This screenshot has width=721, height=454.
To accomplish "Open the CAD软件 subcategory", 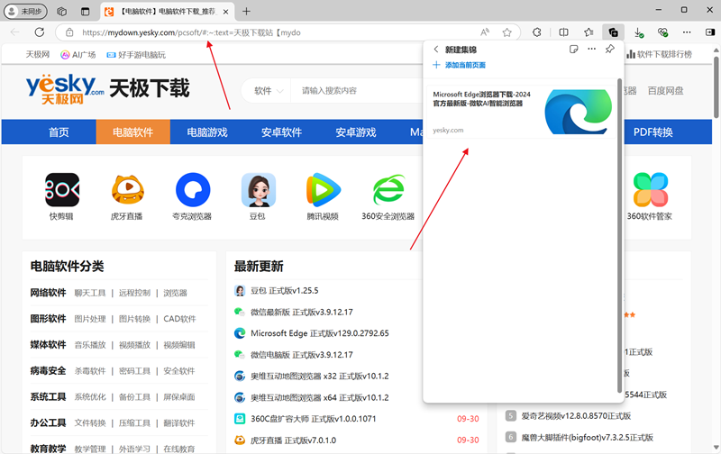I will pyautogui.click(x=179, y=319).
